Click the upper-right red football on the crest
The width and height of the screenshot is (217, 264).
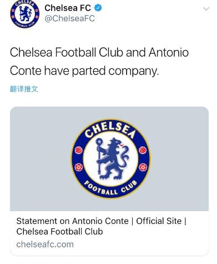[x=143, y=150]
